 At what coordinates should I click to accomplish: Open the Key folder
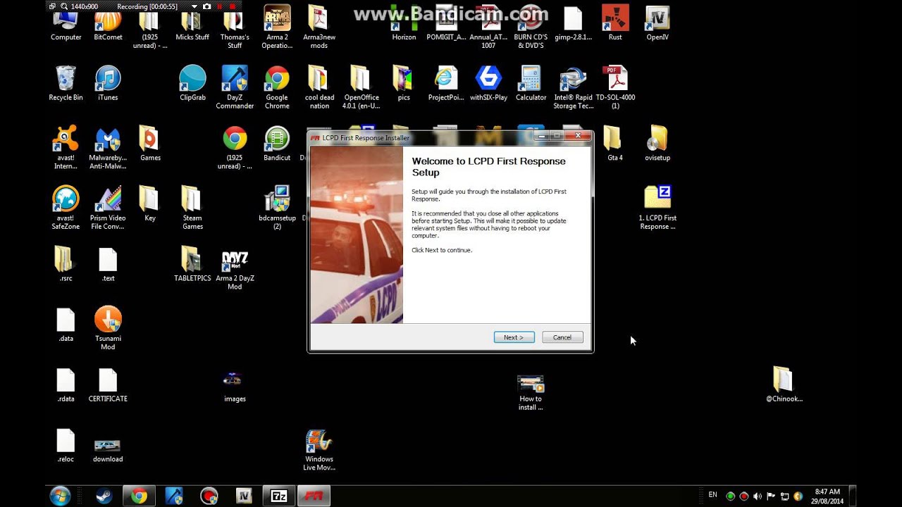coord(150,204)
